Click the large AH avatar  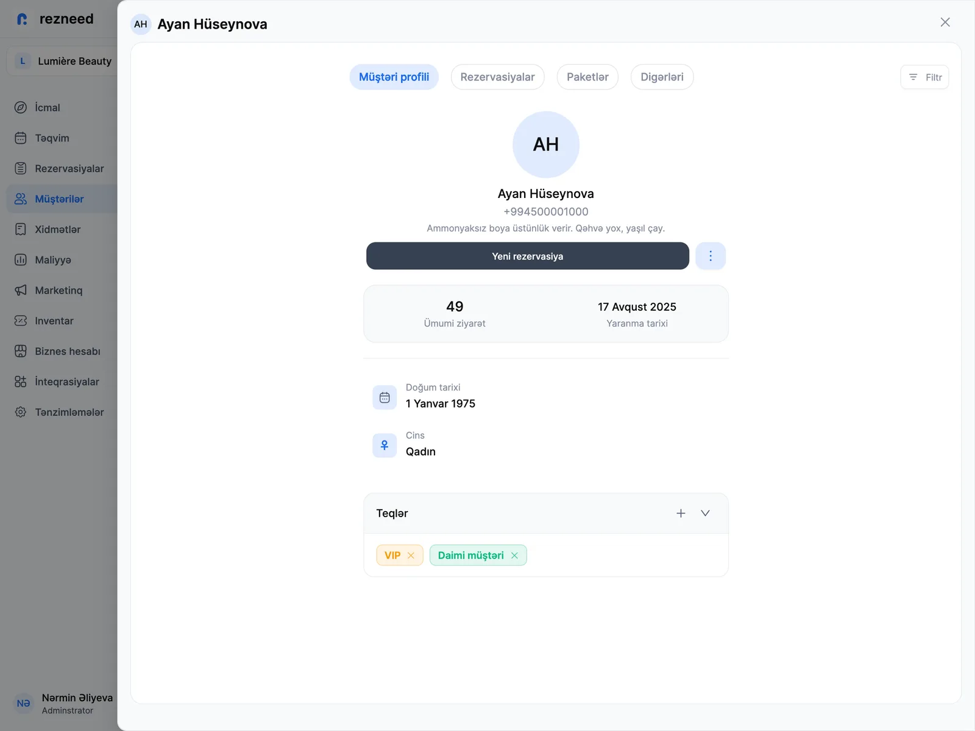(x=546, y=144)
